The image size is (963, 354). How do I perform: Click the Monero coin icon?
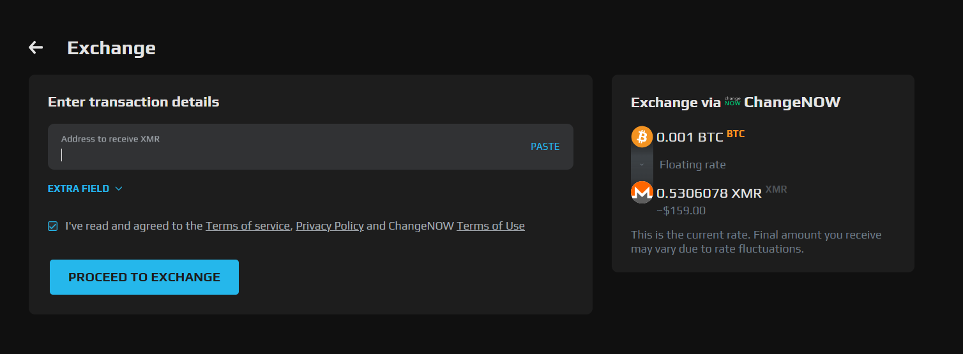pyautogui.click(x=642, y=192)
